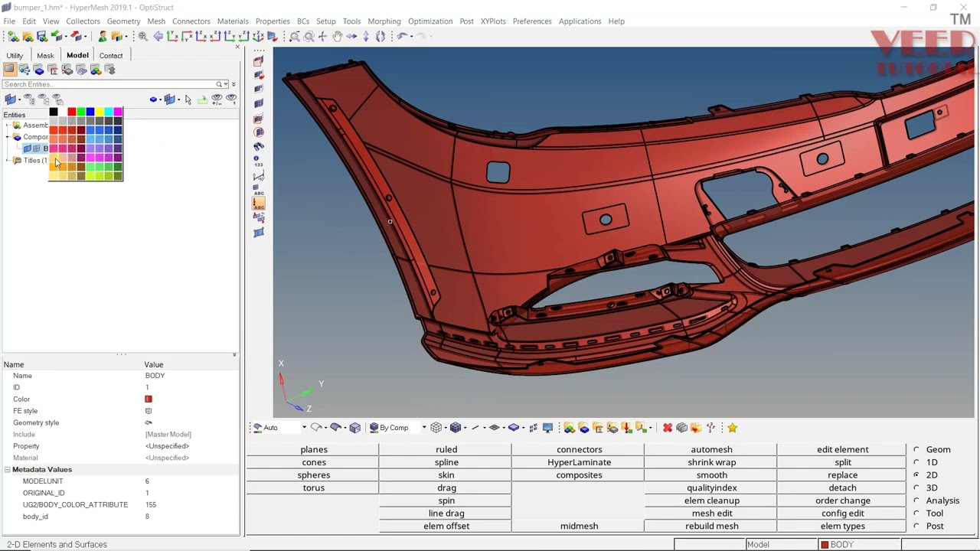Switch to the Mask tab

45,55
